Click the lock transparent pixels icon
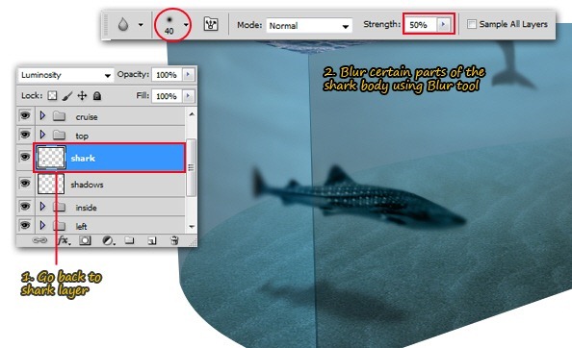572x348 pixels. [53, 96]
